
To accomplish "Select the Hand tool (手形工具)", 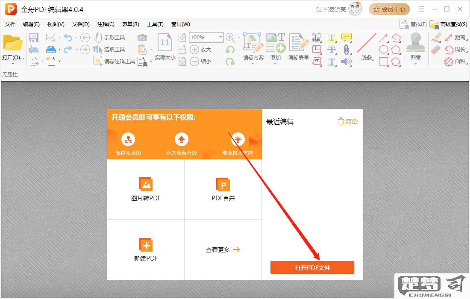I will pos(110,38).
